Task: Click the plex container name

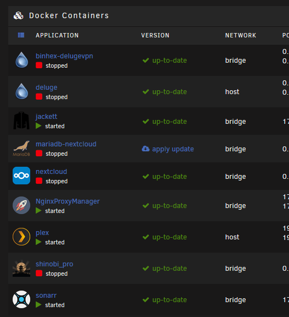Action: coord(42,232)
